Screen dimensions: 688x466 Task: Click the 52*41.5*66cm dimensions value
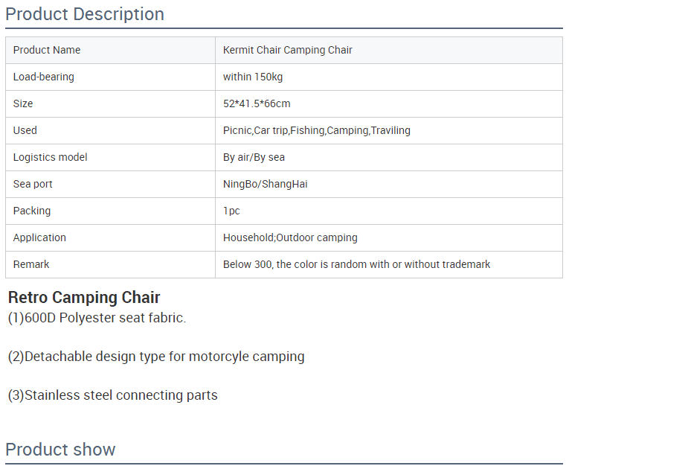257,103
